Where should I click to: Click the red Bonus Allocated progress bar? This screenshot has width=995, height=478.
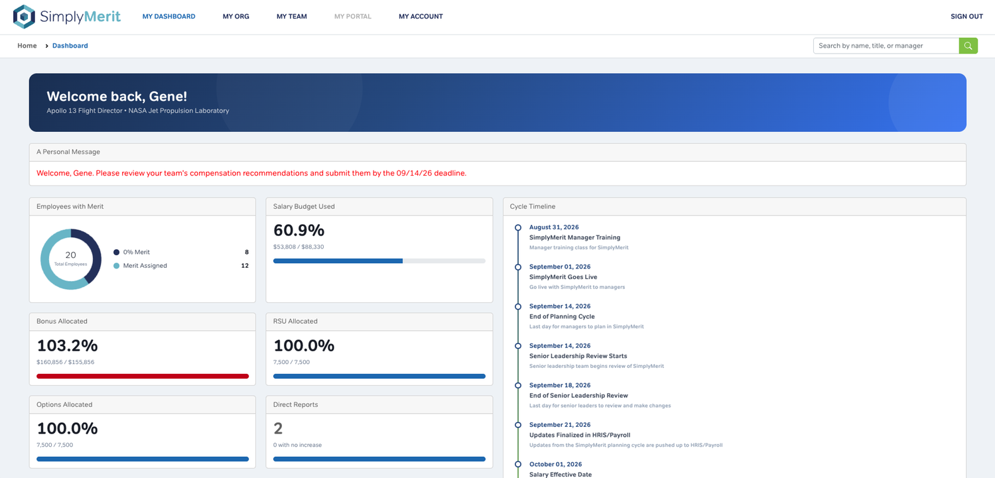point(143,376)
